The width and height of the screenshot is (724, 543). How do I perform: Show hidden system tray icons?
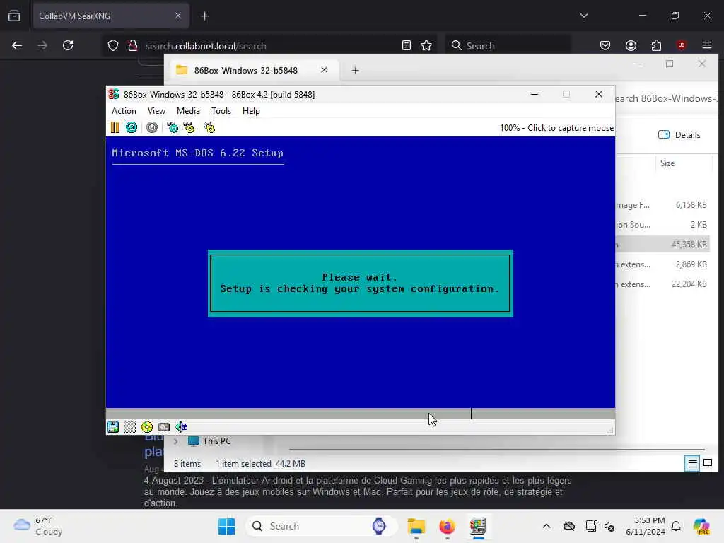coord(547,526)
